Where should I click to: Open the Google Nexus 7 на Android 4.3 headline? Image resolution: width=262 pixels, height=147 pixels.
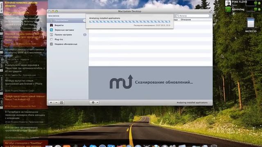tap(25, 98)
